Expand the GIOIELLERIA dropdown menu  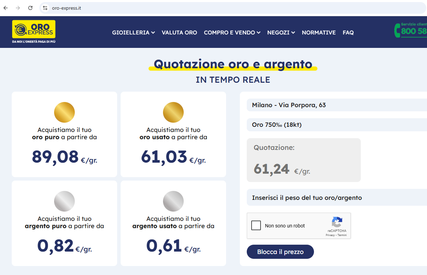(x=133, y=32)
